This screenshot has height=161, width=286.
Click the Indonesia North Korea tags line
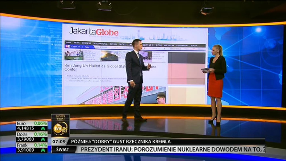[x=90, y=81]
